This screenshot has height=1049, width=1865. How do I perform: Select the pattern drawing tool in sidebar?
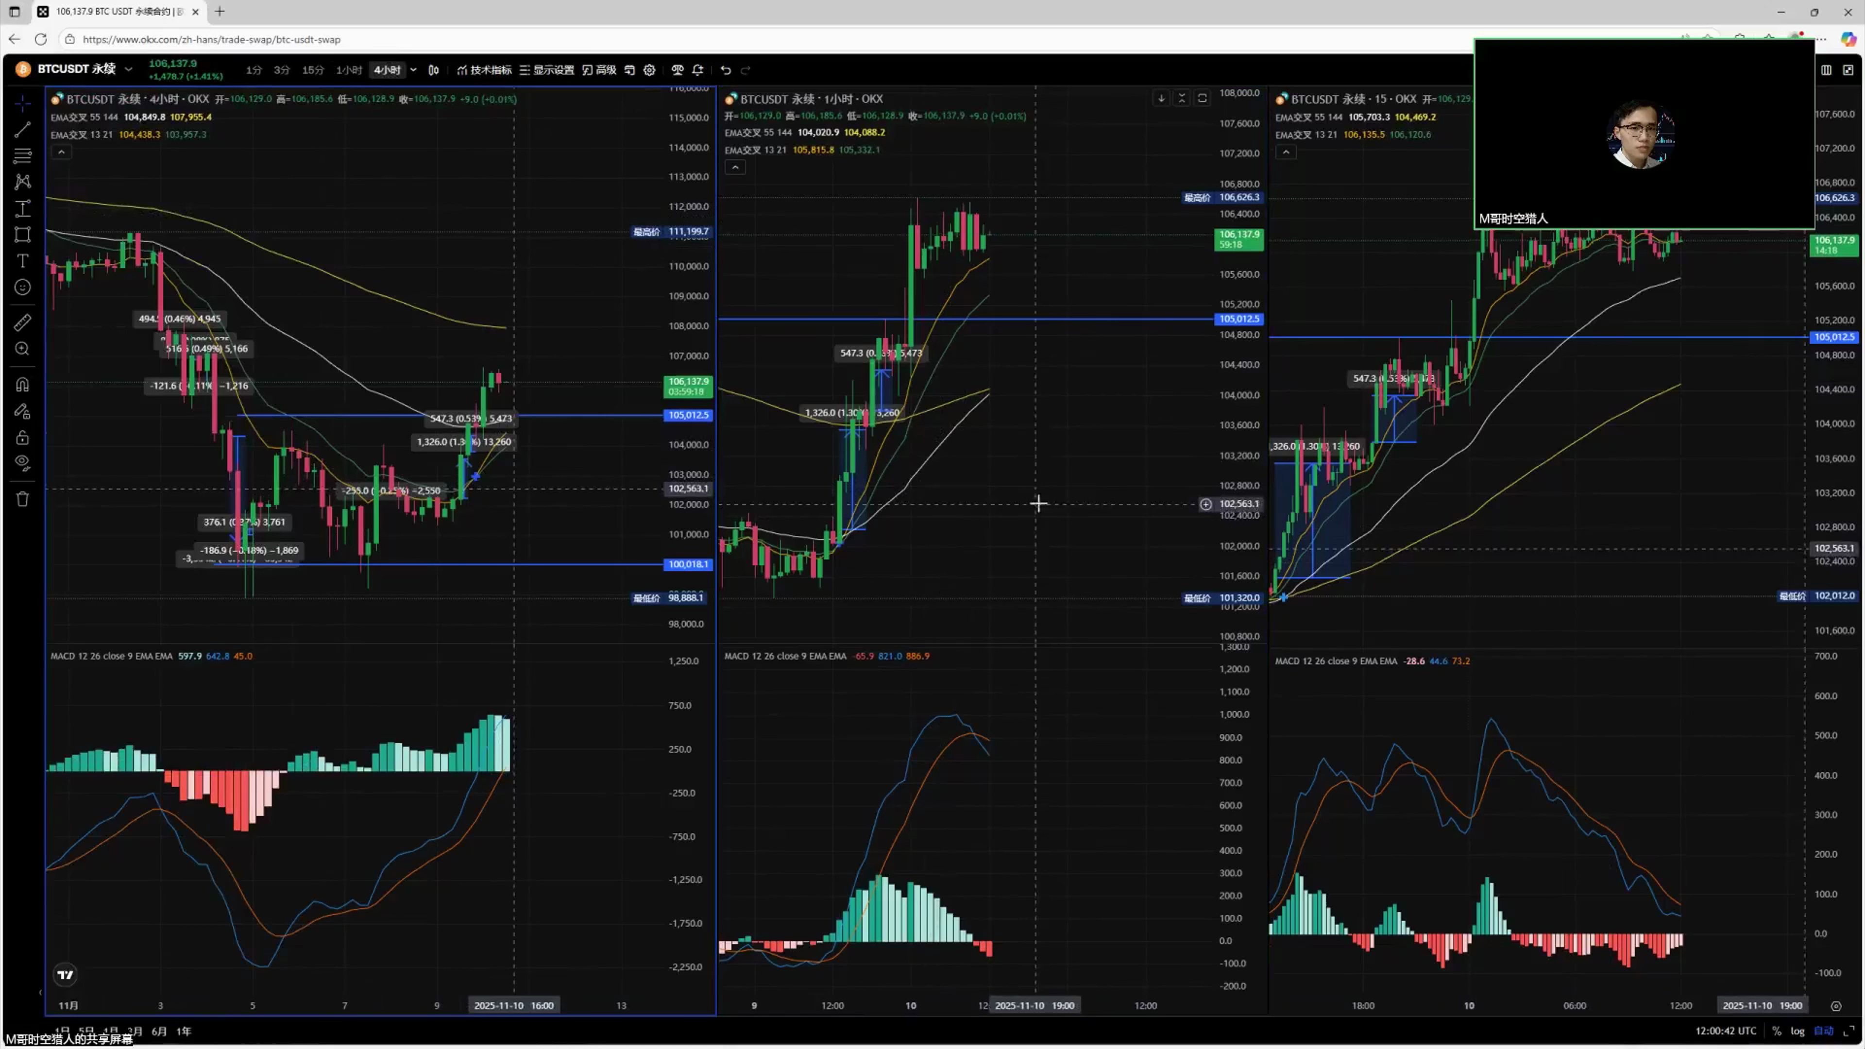(22, 182)
